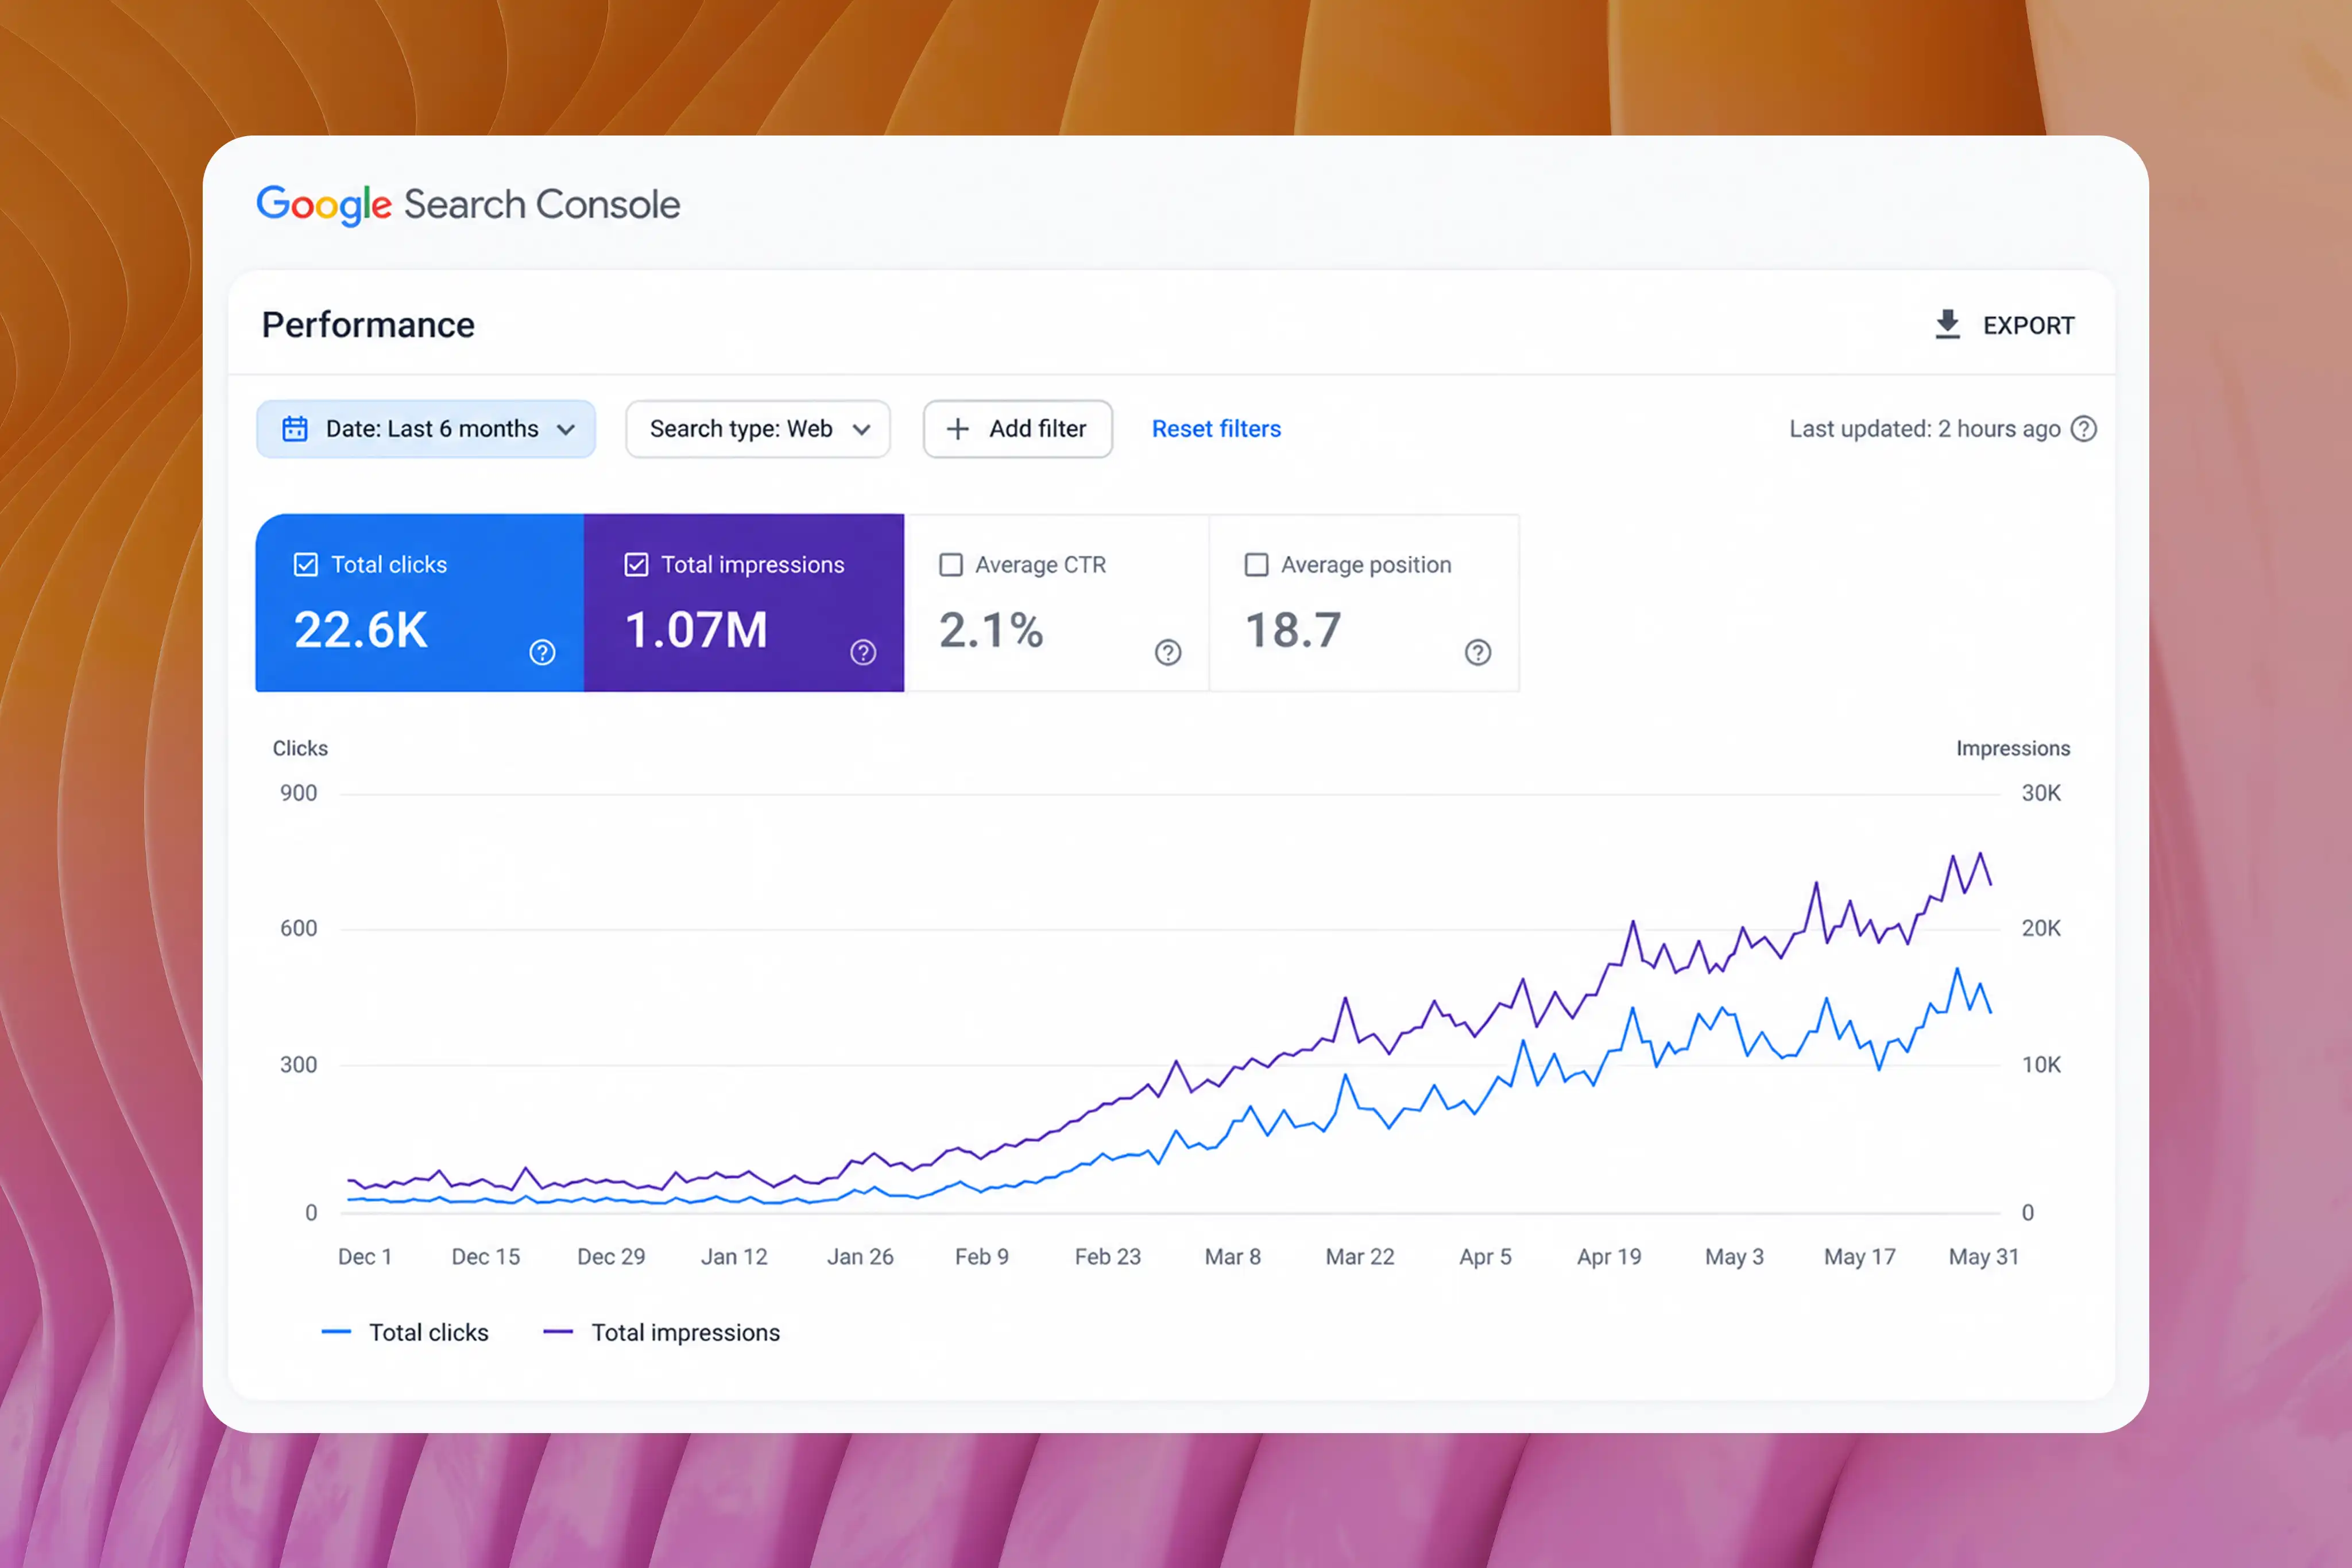This screenshot has width=2352, height=1568.
Task: Open help icon on Total clicks card
Action: (x=542, y=653)
